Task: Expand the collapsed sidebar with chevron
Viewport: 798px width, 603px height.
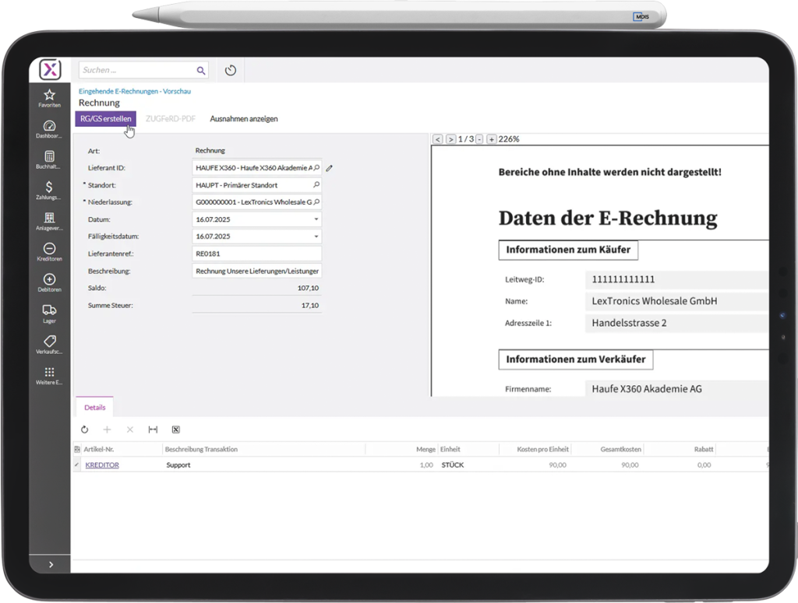Action: (51, 564)
